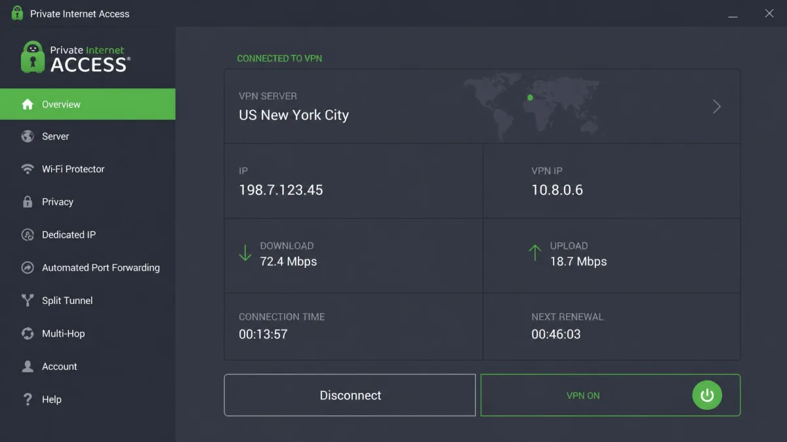Go to Account page
Image resolution: width=787 pixels, height=442 pixels.
click(88, 366)
